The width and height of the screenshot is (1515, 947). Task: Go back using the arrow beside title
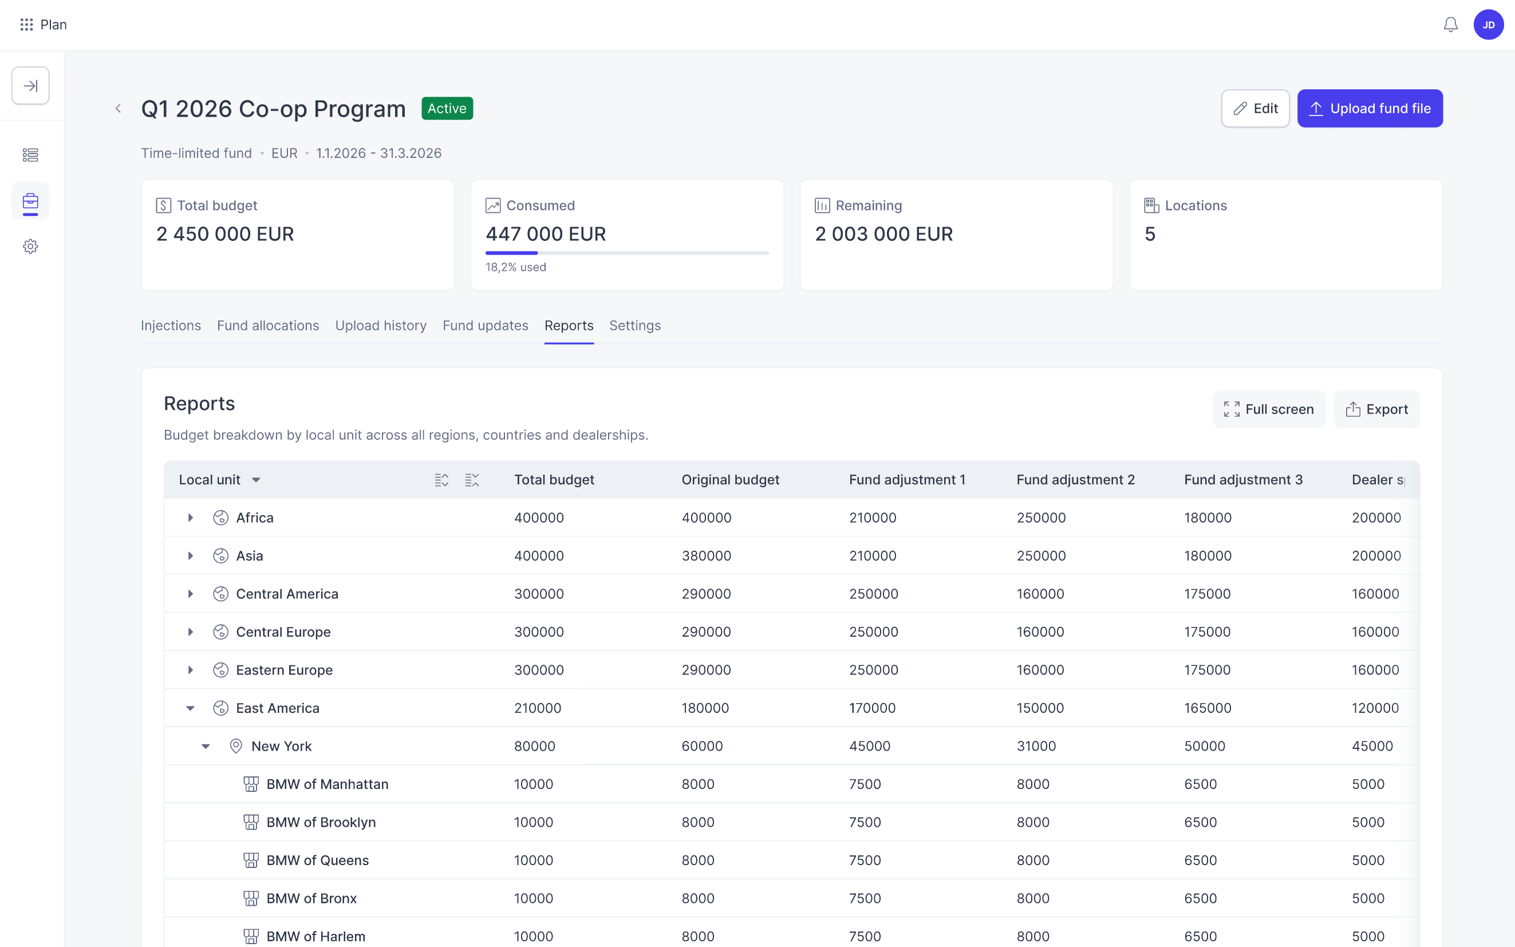click(118, 108)
